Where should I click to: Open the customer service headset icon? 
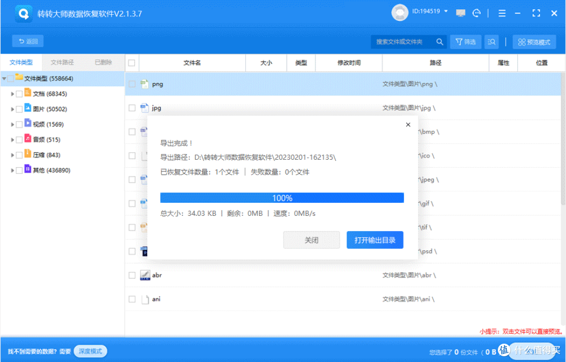point(476,13)
